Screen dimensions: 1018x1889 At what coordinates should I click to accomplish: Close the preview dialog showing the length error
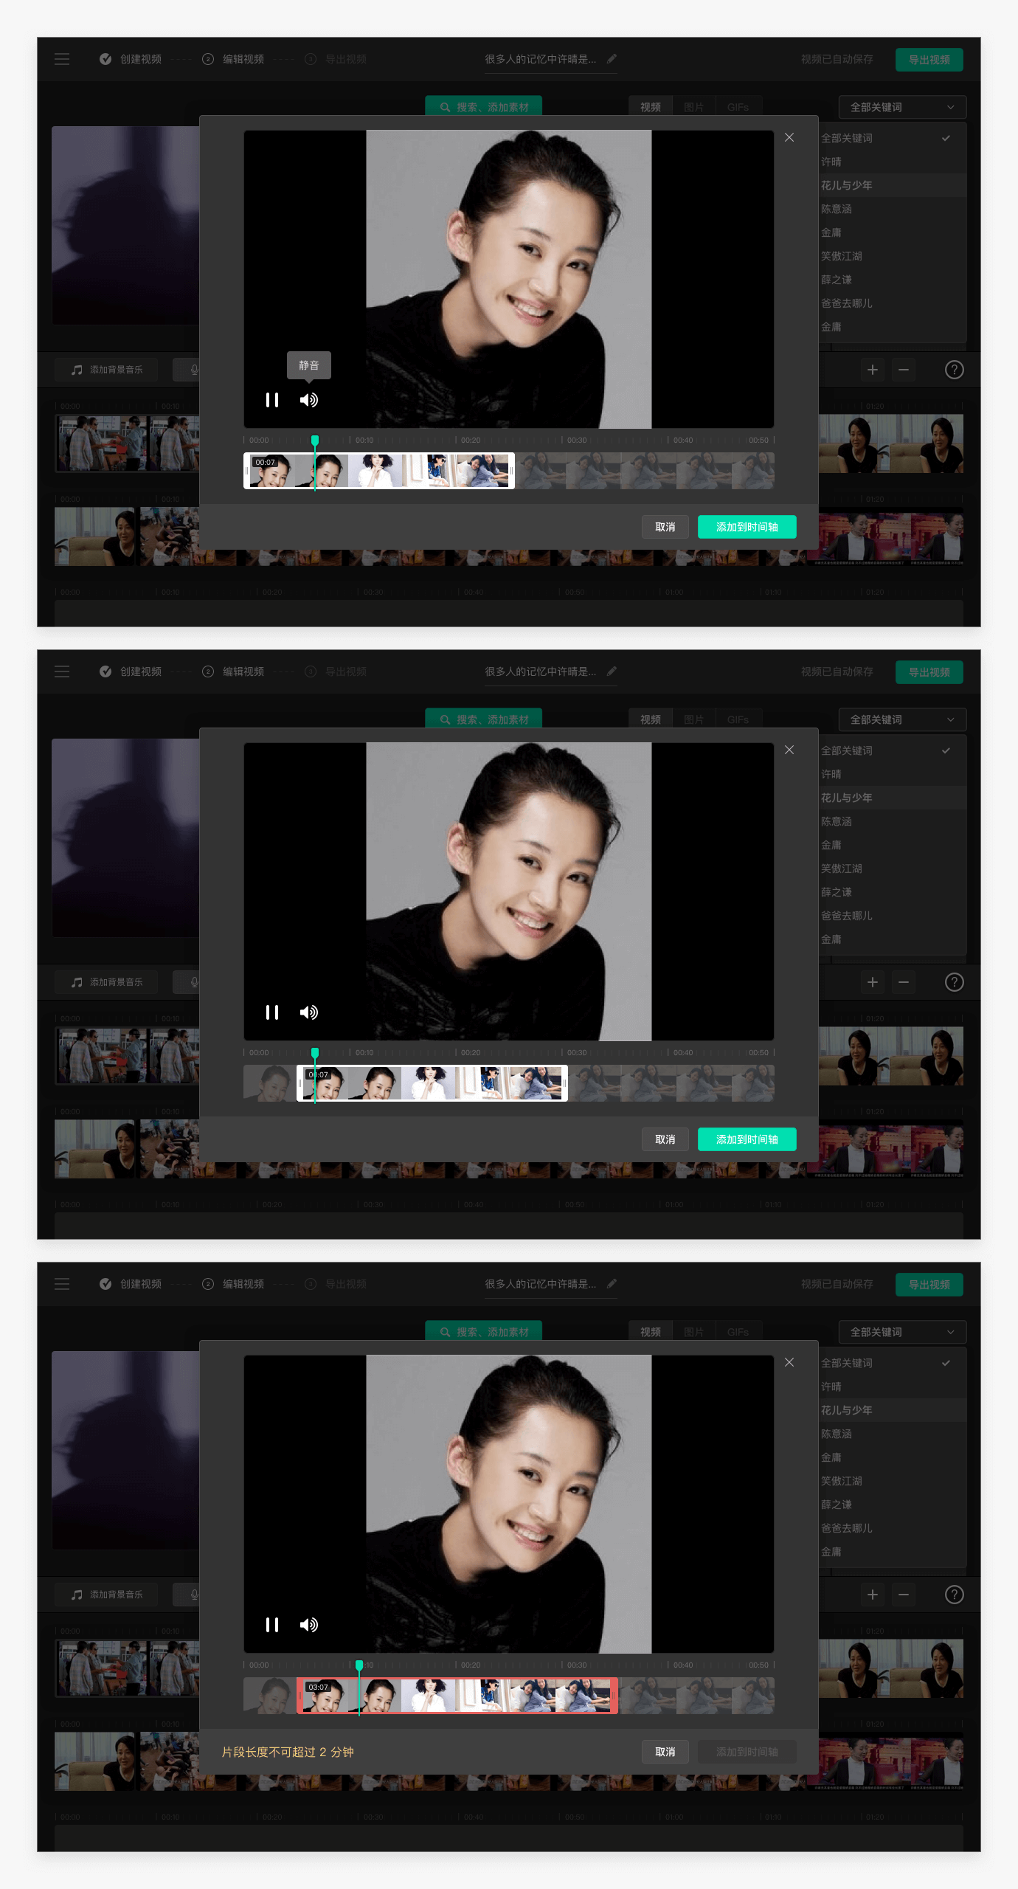pyautogui.click(x=789, y=1362)
